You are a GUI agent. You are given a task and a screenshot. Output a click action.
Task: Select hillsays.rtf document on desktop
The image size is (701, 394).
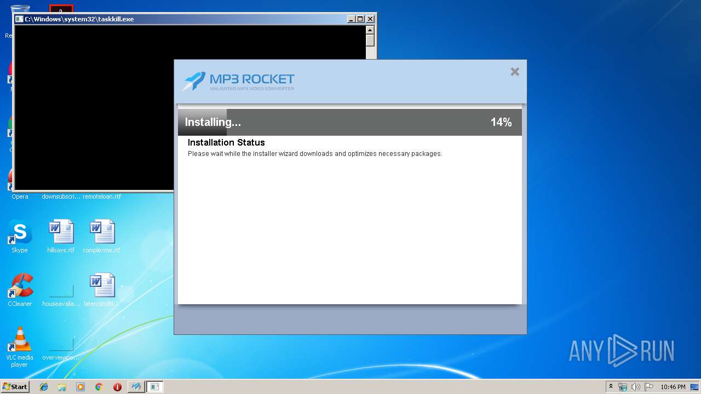(61, 236)
